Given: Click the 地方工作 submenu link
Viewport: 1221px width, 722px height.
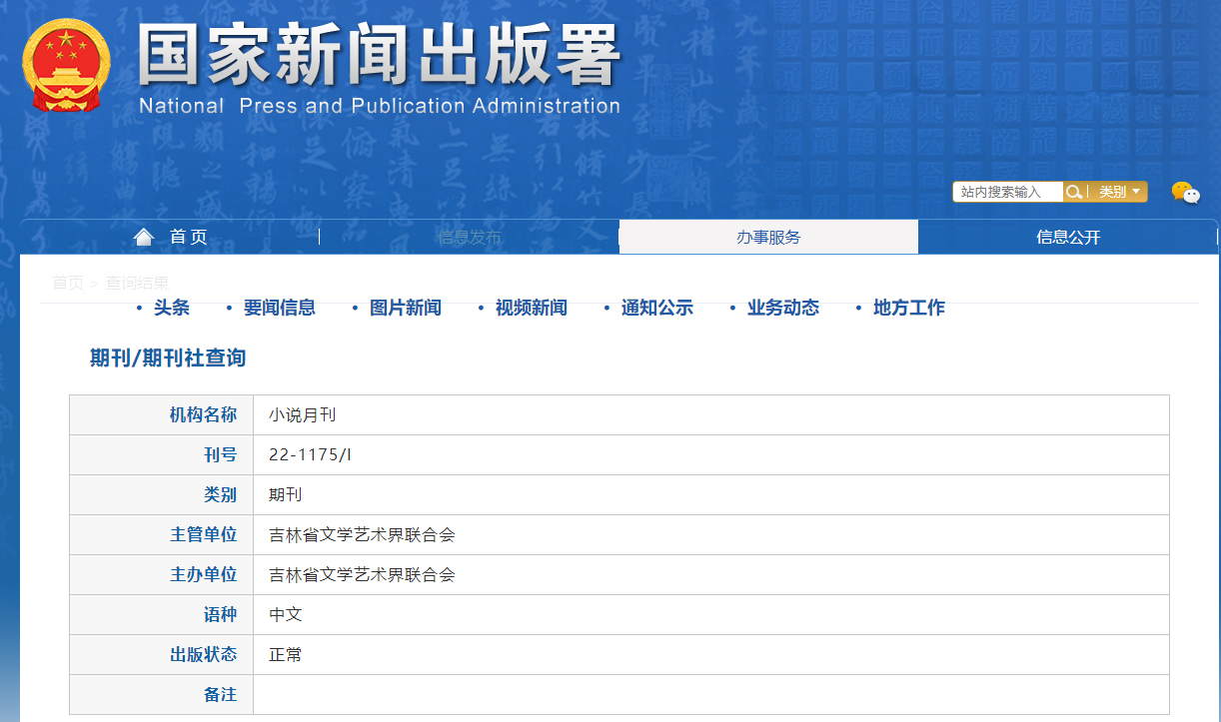Looking at the screenshot, I should click(909, 308).
